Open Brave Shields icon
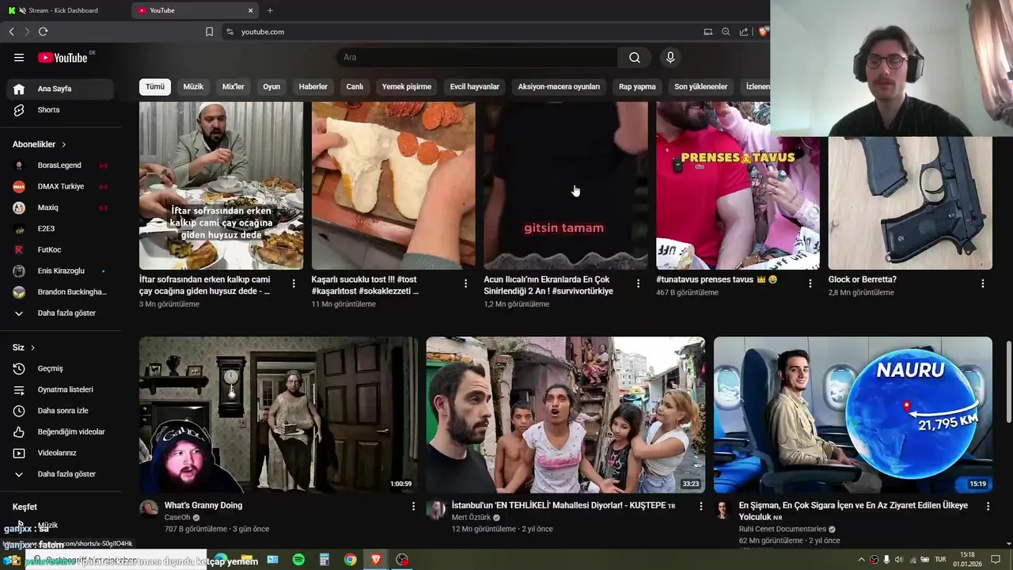This screenshot has width=1013, height=570. click(x=763, y=32)
